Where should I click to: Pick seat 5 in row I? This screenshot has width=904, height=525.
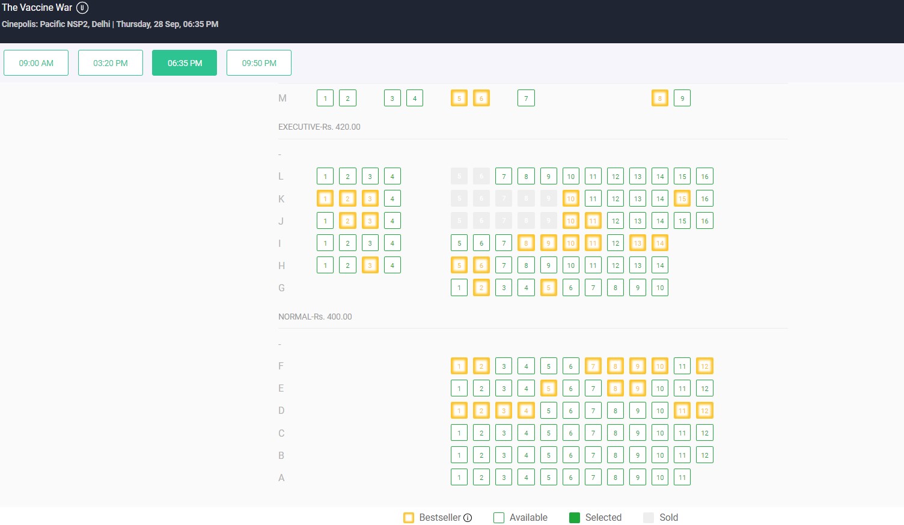(459, 243)
